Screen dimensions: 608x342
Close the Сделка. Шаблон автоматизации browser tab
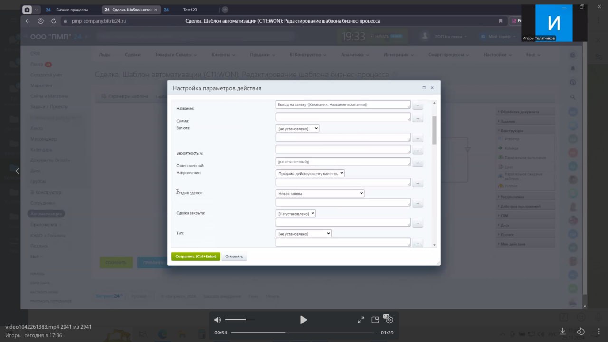coord(156,9)
